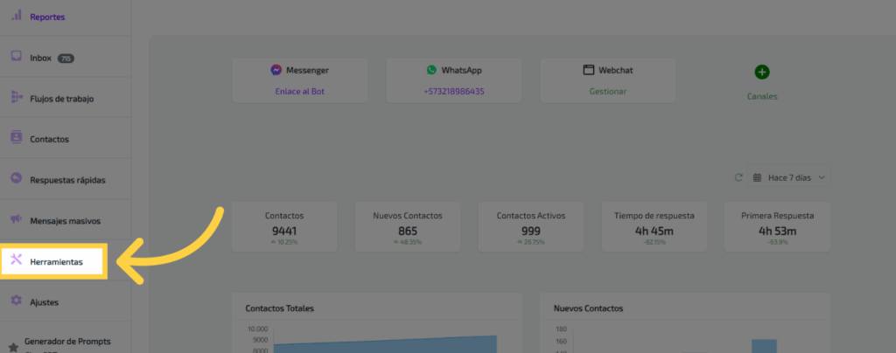Open the Reportes bar chart icon

click(16, 16)
